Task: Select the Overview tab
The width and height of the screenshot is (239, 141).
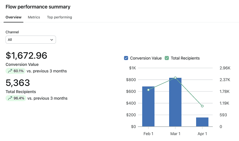Action: pyautogui.click(x=14, y=17)
